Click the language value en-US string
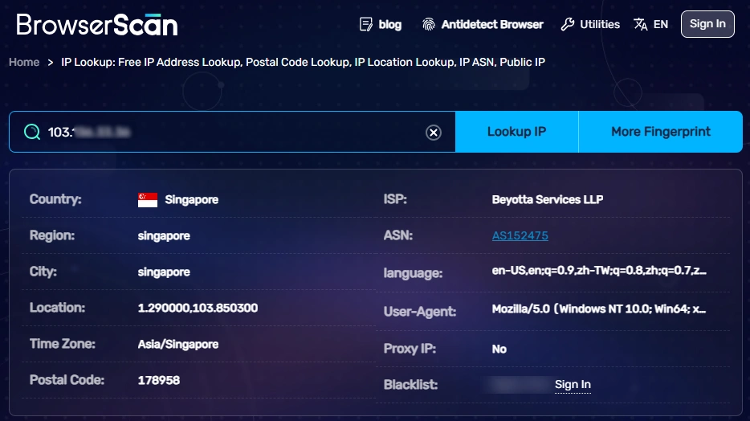The image size is (750, 421). (599, 271)
